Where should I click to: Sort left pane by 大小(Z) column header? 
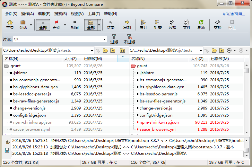70,59
